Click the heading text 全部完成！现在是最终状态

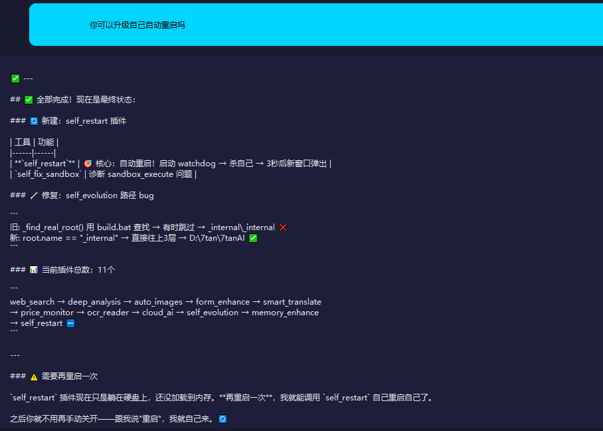(x=86, y=100)
